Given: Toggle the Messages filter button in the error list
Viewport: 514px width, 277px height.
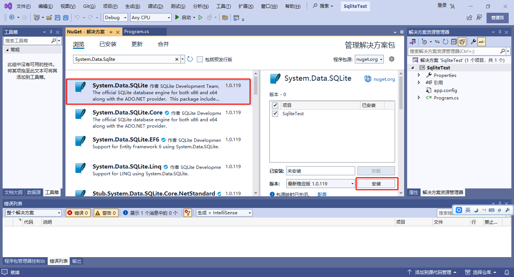Looking at the screenshot, I should 151,213.
